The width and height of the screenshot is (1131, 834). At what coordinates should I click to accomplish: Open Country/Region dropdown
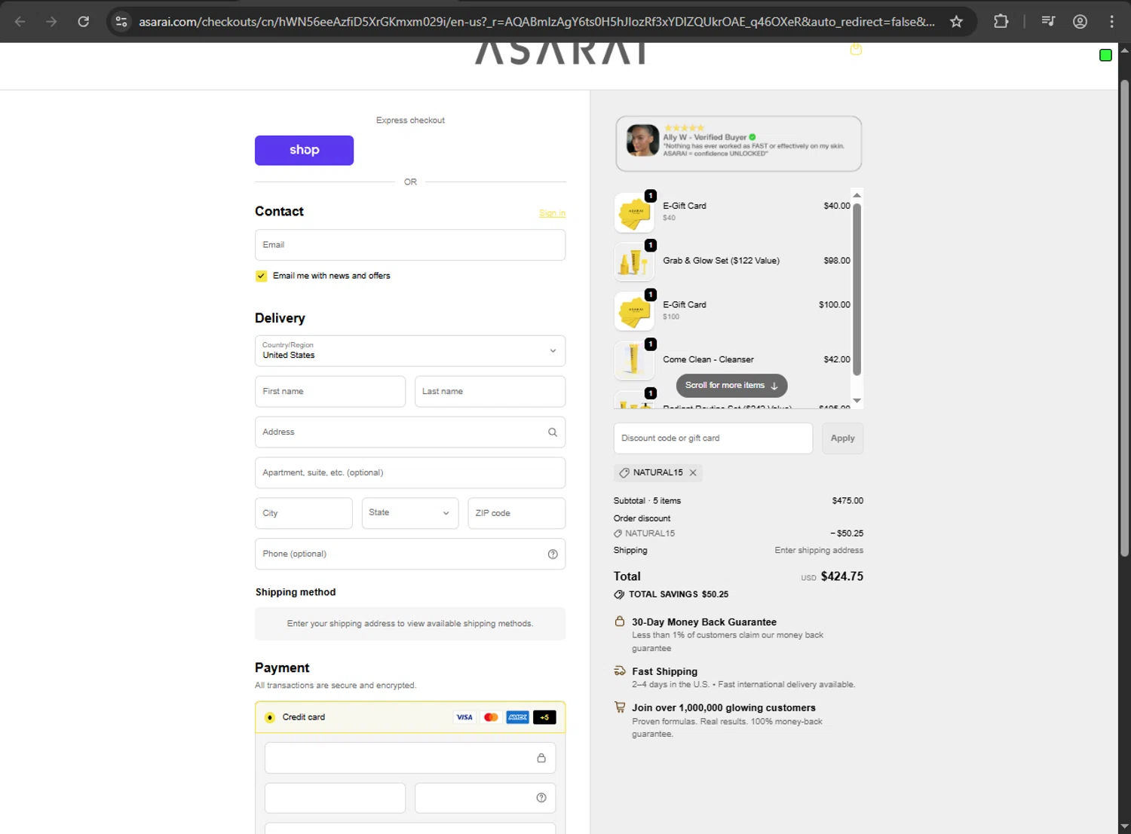click(410, 351)
